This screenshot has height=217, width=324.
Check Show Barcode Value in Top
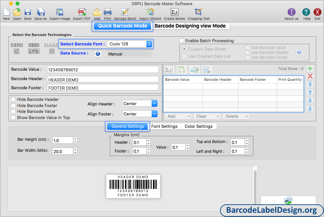tap(13, 117)
